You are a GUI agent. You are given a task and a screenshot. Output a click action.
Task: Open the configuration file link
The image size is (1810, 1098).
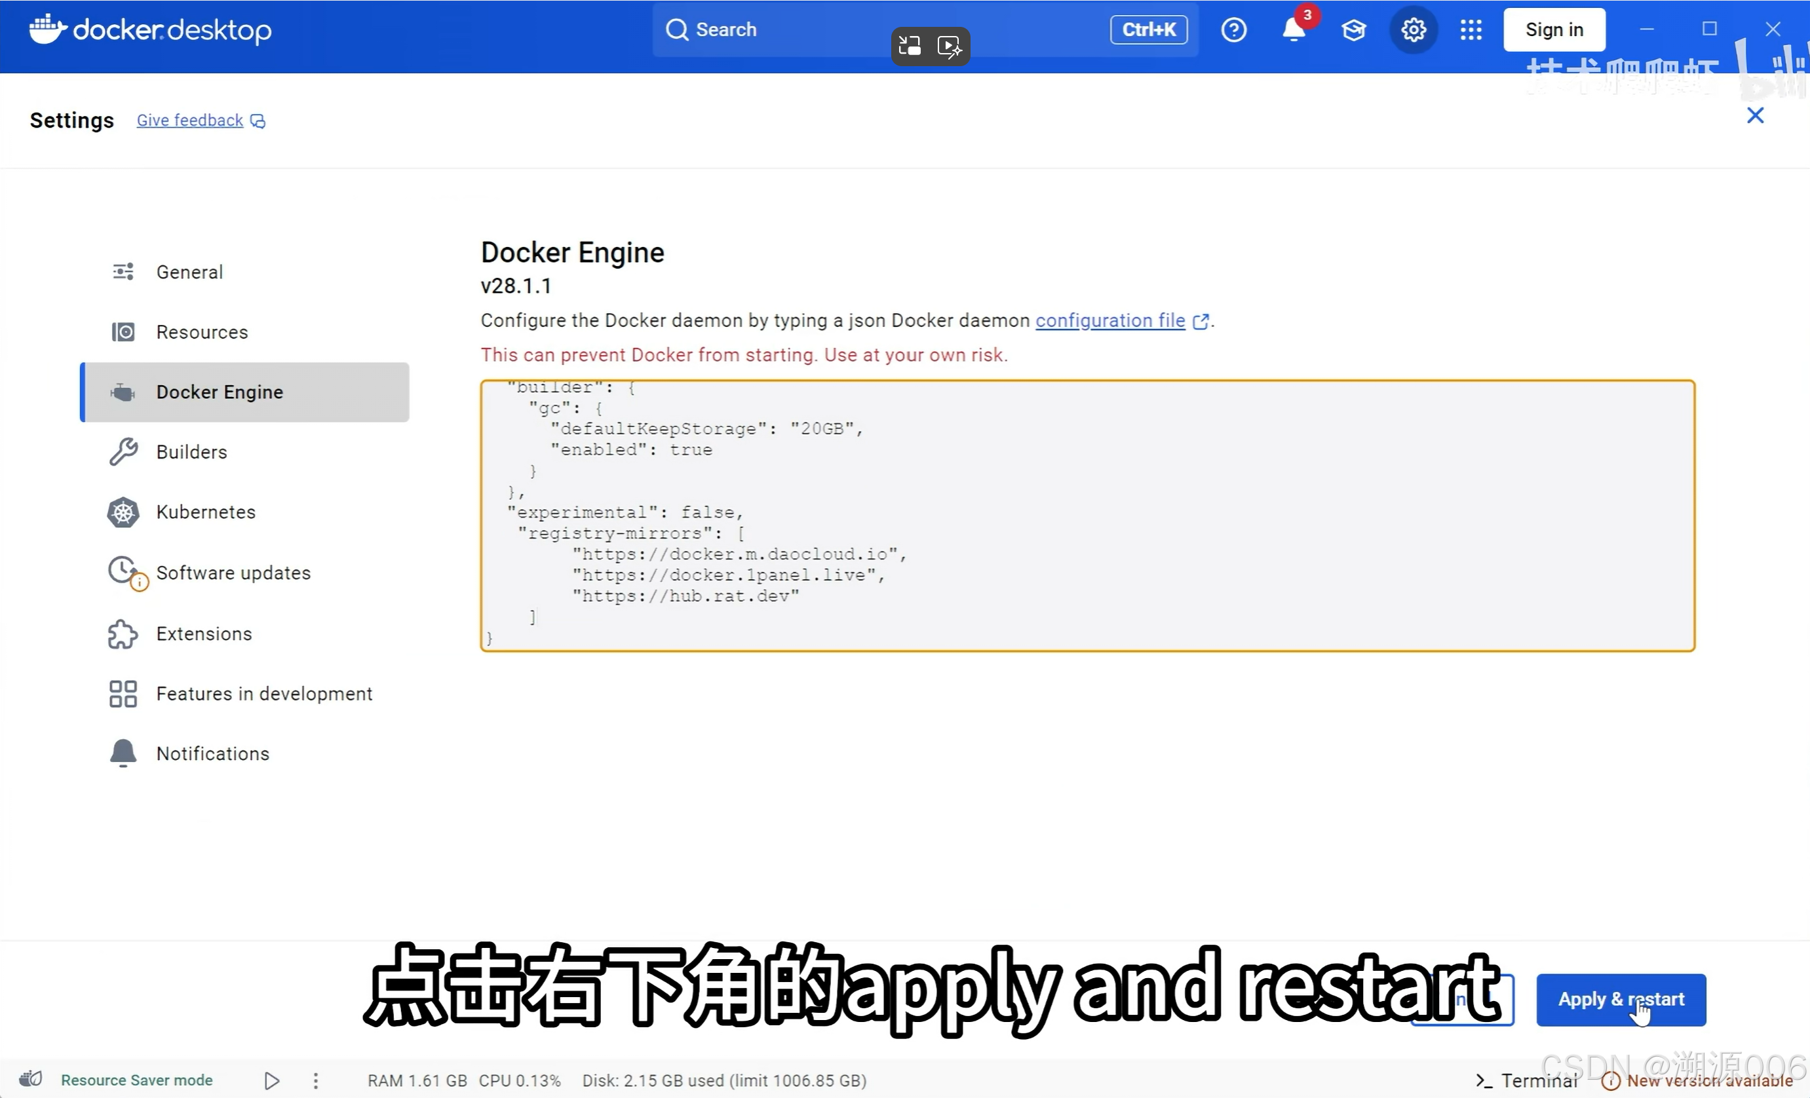coord(1110,321)
